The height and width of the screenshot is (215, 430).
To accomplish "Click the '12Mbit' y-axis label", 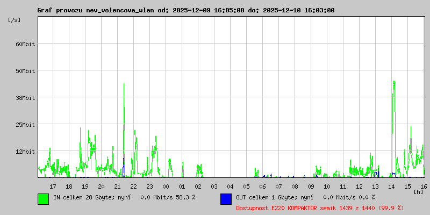I will coord(25,152).
